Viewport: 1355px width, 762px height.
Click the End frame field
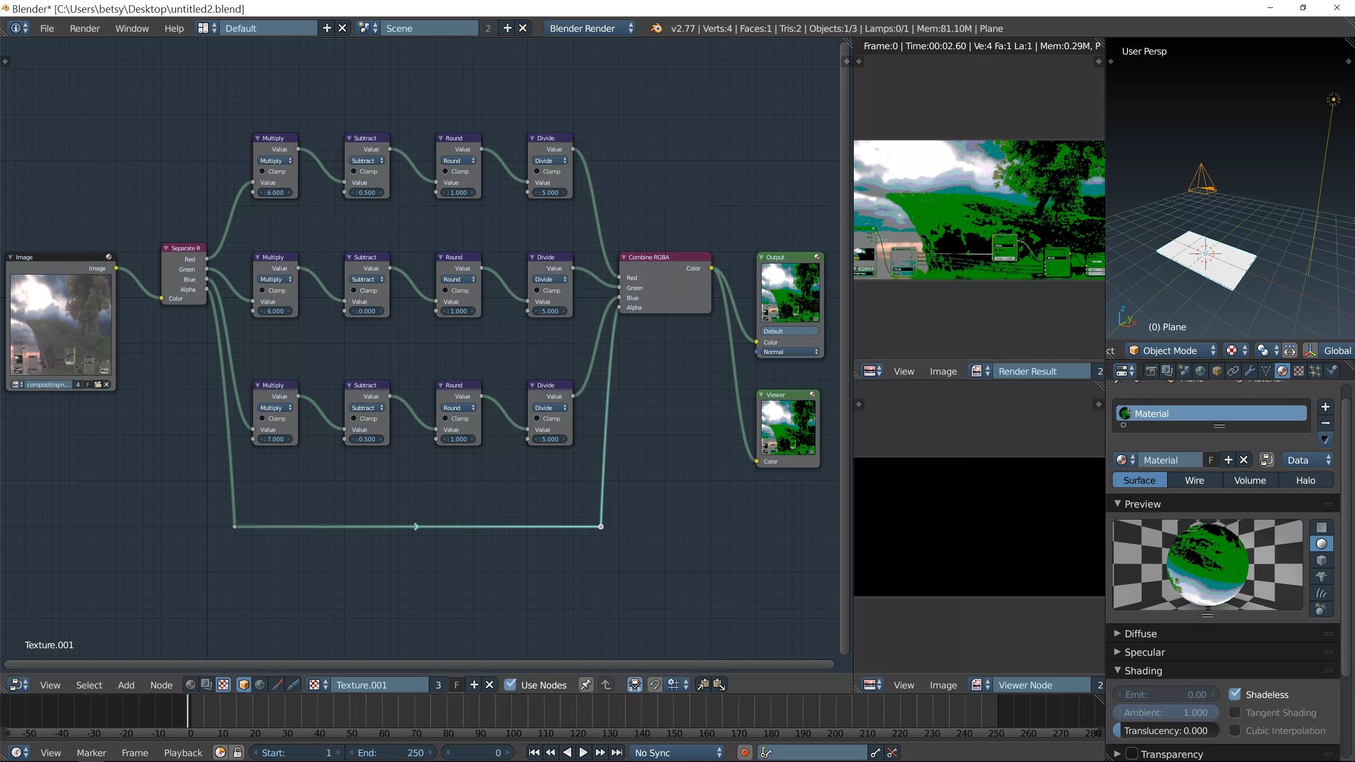coord(391,752)
